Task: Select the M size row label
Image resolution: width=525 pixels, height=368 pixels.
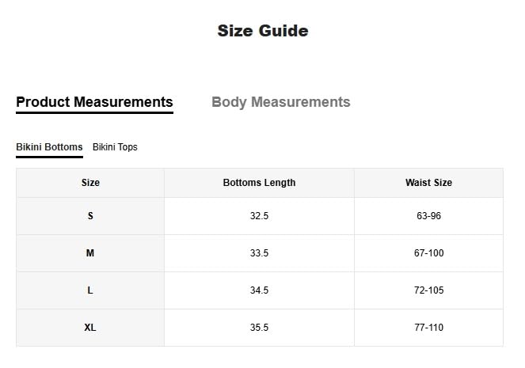Action: click(x=90, y=253)
